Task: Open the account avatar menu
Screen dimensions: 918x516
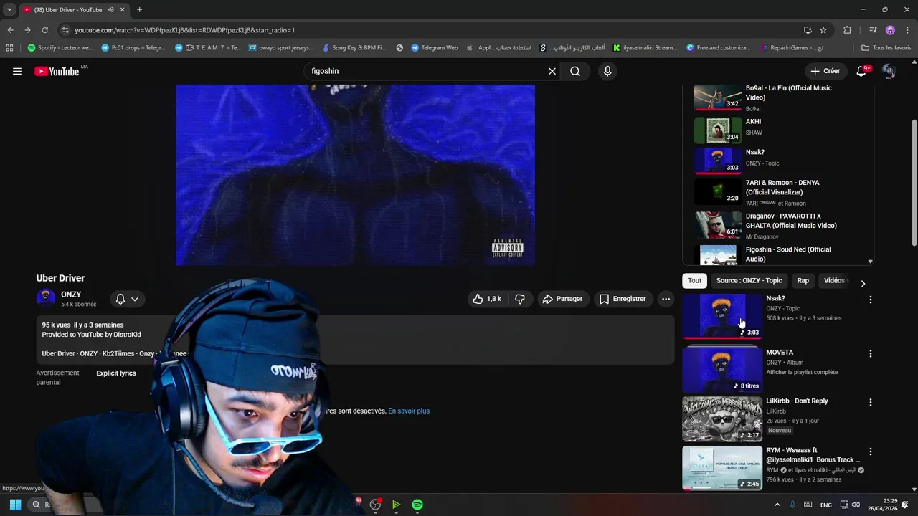Action: pos(889,71)
